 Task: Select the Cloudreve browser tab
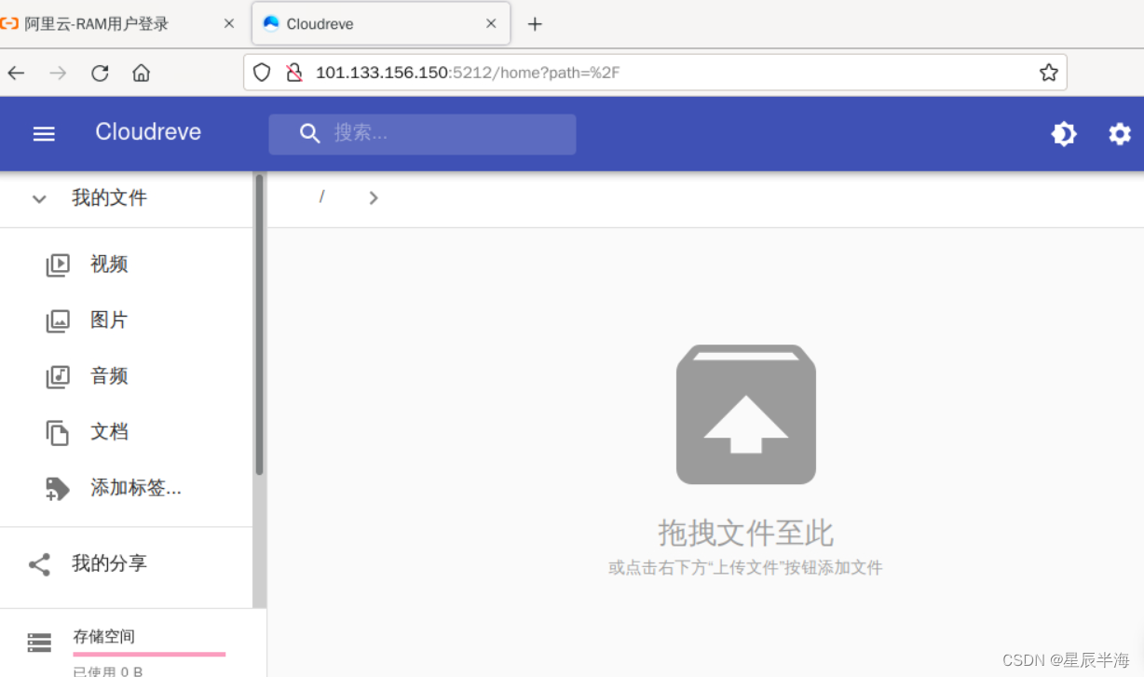coord(381,24)
